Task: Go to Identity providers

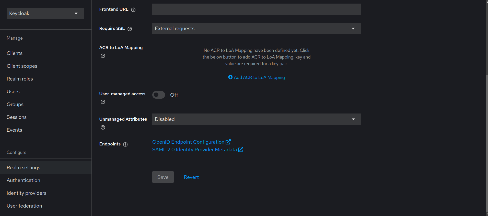Action: pos(46,193)
